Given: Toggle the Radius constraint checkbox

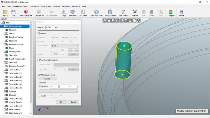Looking at the screenshot, I should [40, 96].
